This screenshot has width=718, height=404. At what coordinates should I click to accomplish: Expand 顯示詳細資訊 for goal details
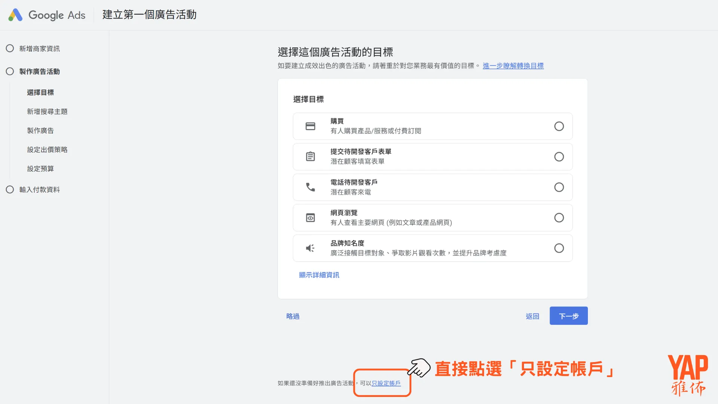point(319,275)
